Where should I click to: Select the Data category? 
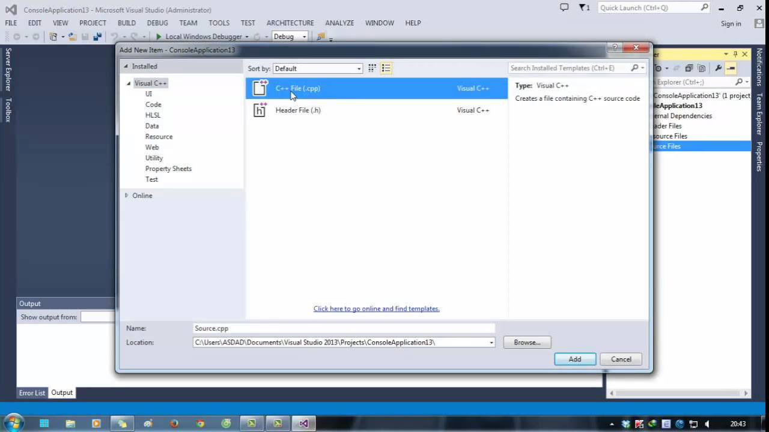pos(152,126)
